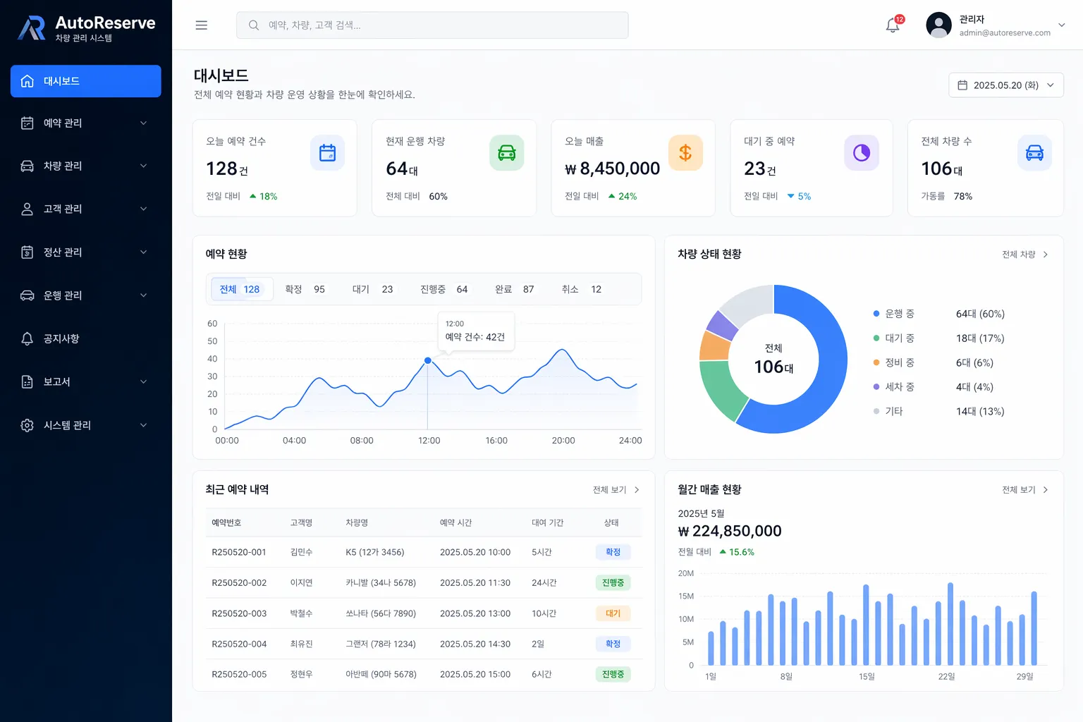
Task: Click the 예약 관리 calendar sidebar icon
Action: [27, 123]
